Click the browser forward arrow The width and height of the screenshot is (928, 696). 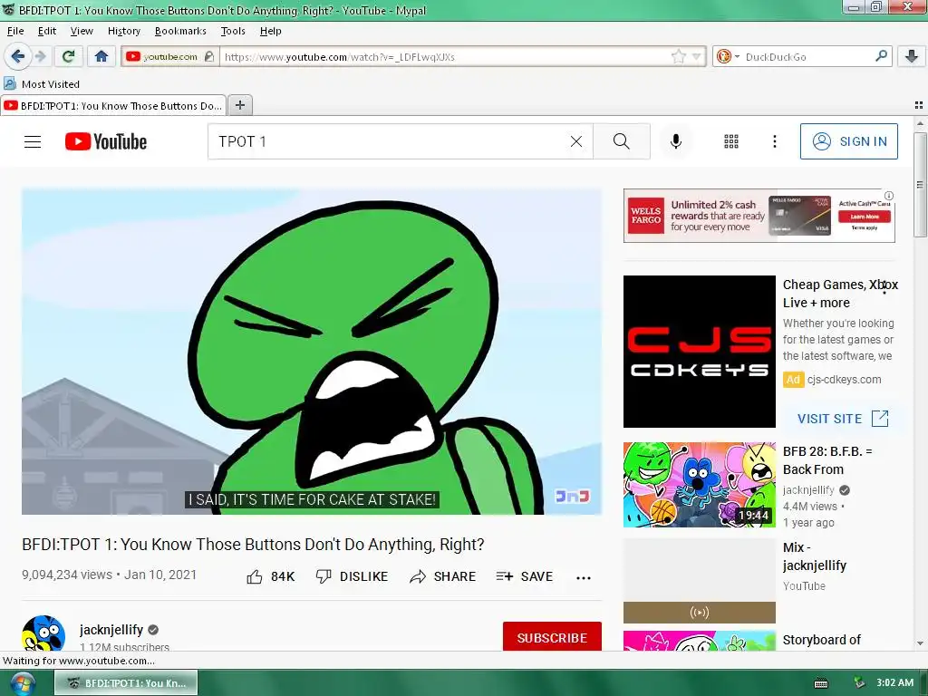41,57
